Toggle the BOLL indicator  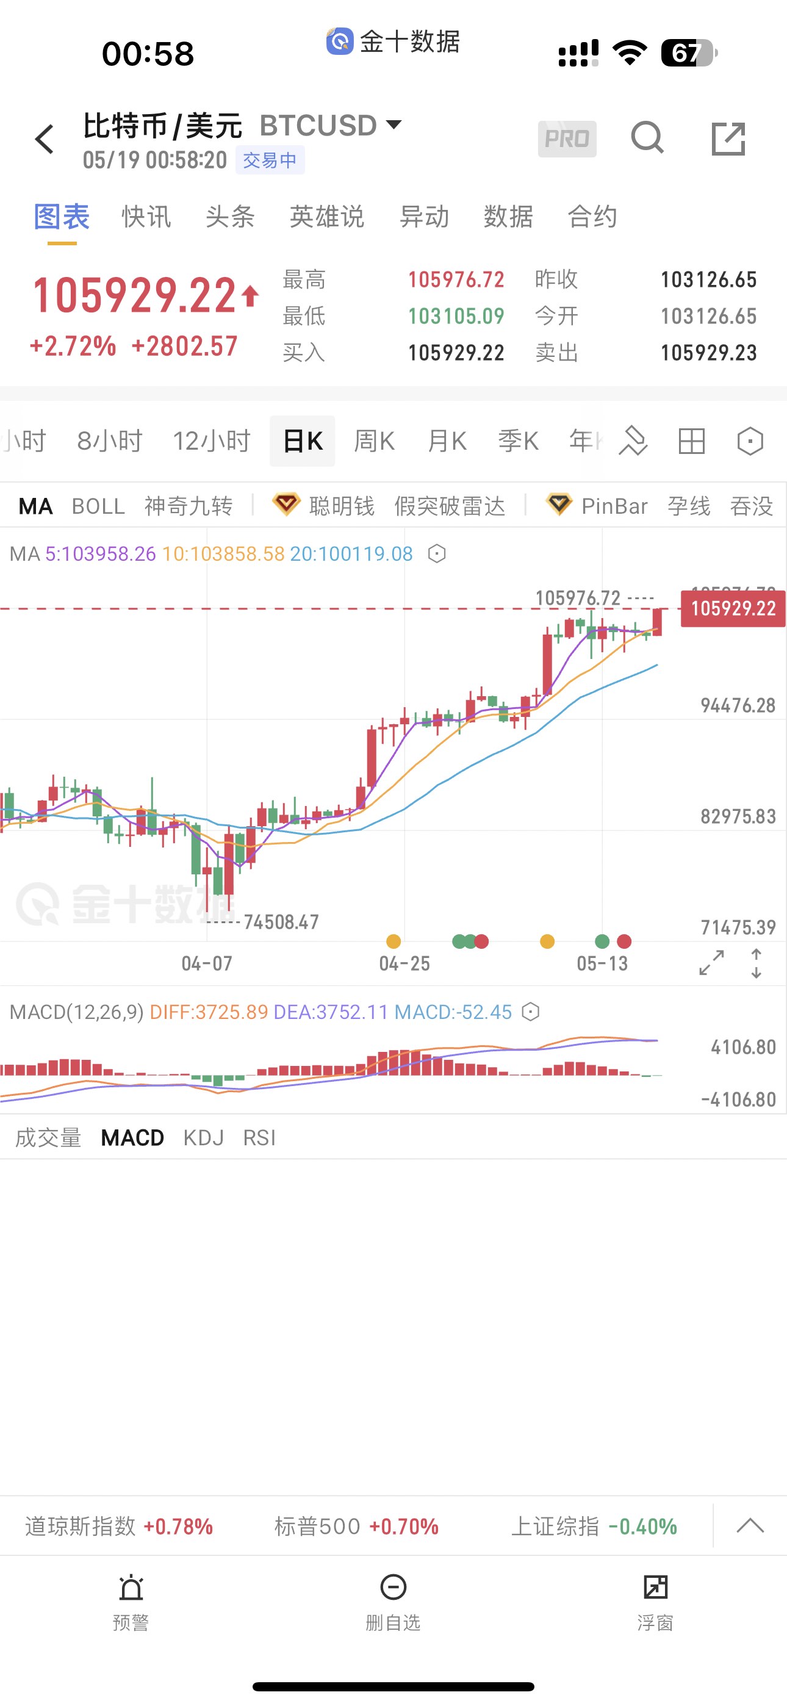(x=98, y=506)
